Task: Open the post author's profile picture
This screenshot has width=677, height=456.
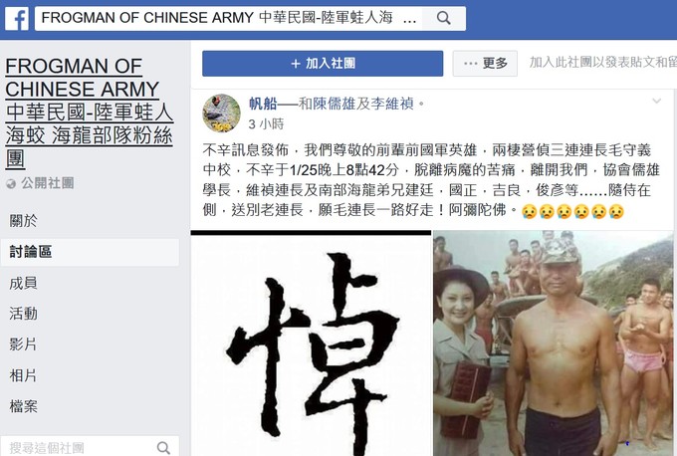Action: coord(221,113)
